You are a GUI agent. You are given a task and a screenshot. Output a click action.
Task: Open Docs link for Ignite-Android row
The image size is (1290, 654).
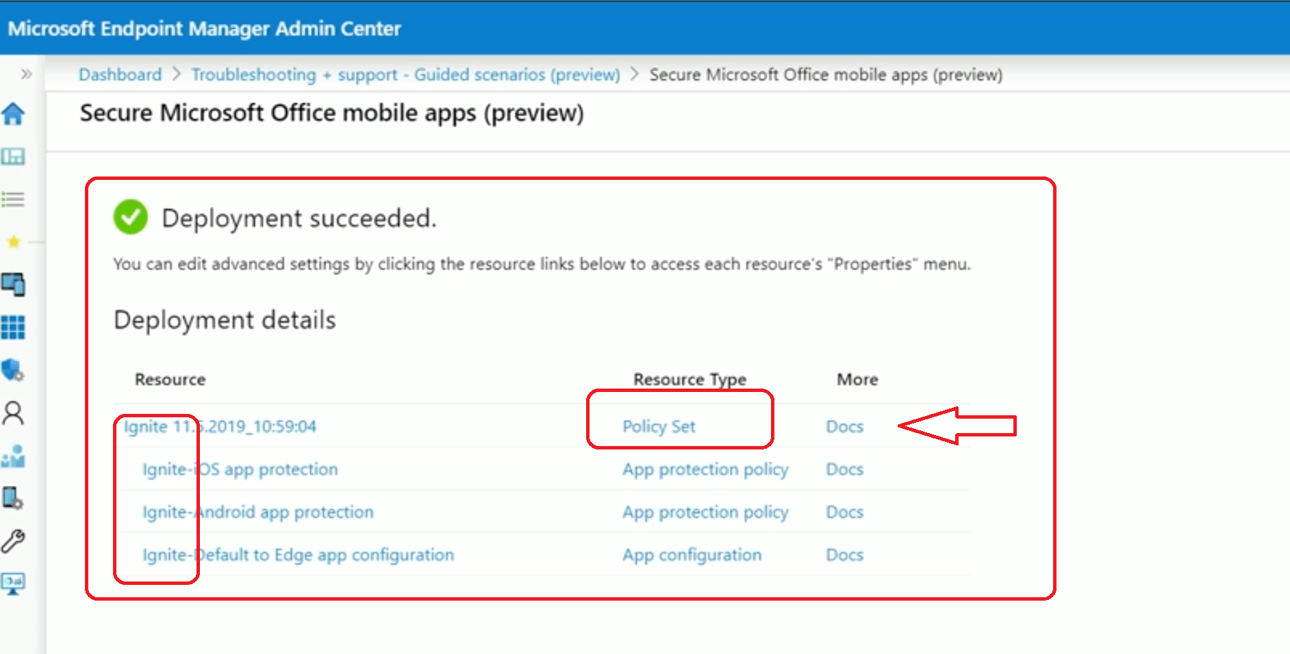pyautogui.click(x=844, y=512)
